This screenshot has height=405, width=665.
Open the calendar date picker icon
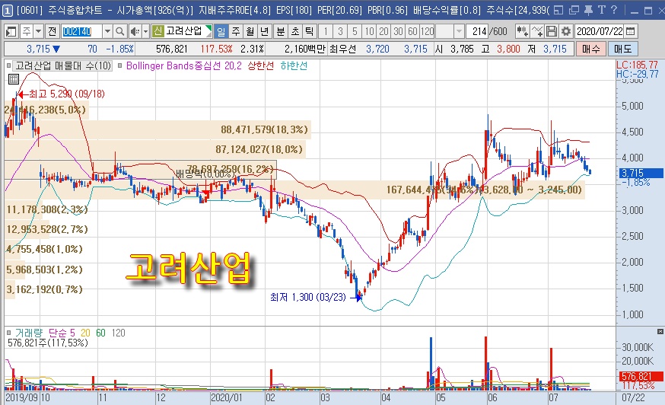click(x=631, y=31)
